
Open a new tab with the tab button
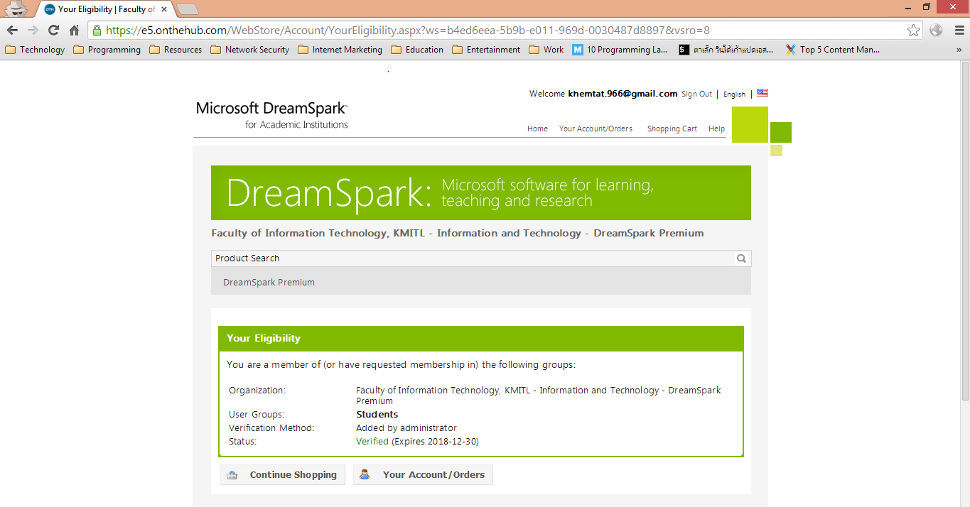[x=187, y=9]
